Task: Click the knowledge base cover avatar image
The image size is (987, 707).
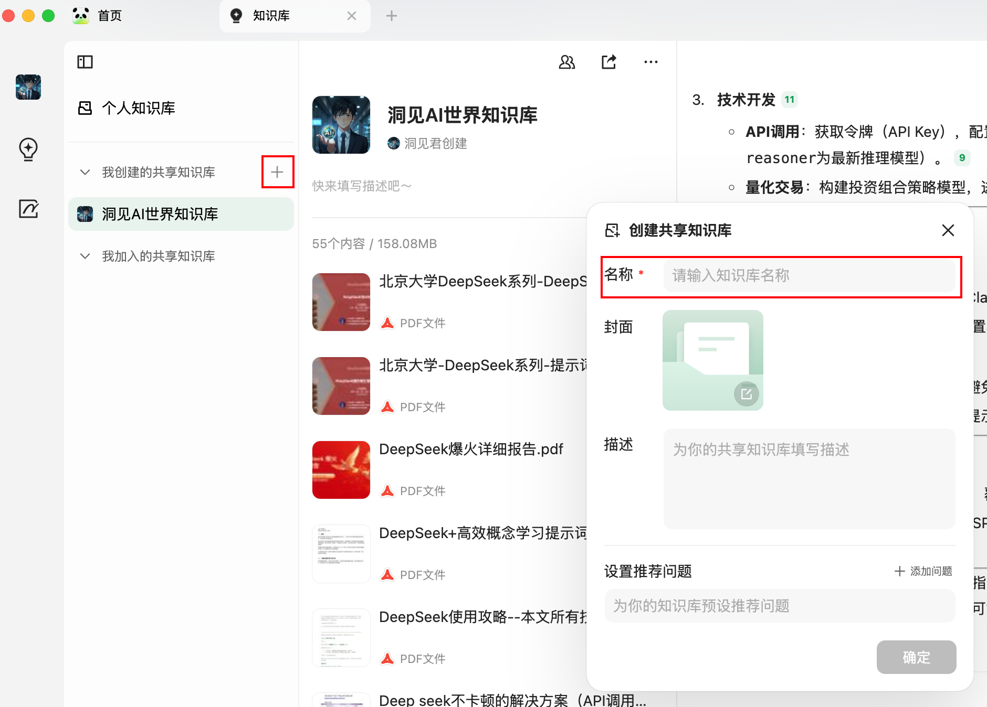Action: 341,125
